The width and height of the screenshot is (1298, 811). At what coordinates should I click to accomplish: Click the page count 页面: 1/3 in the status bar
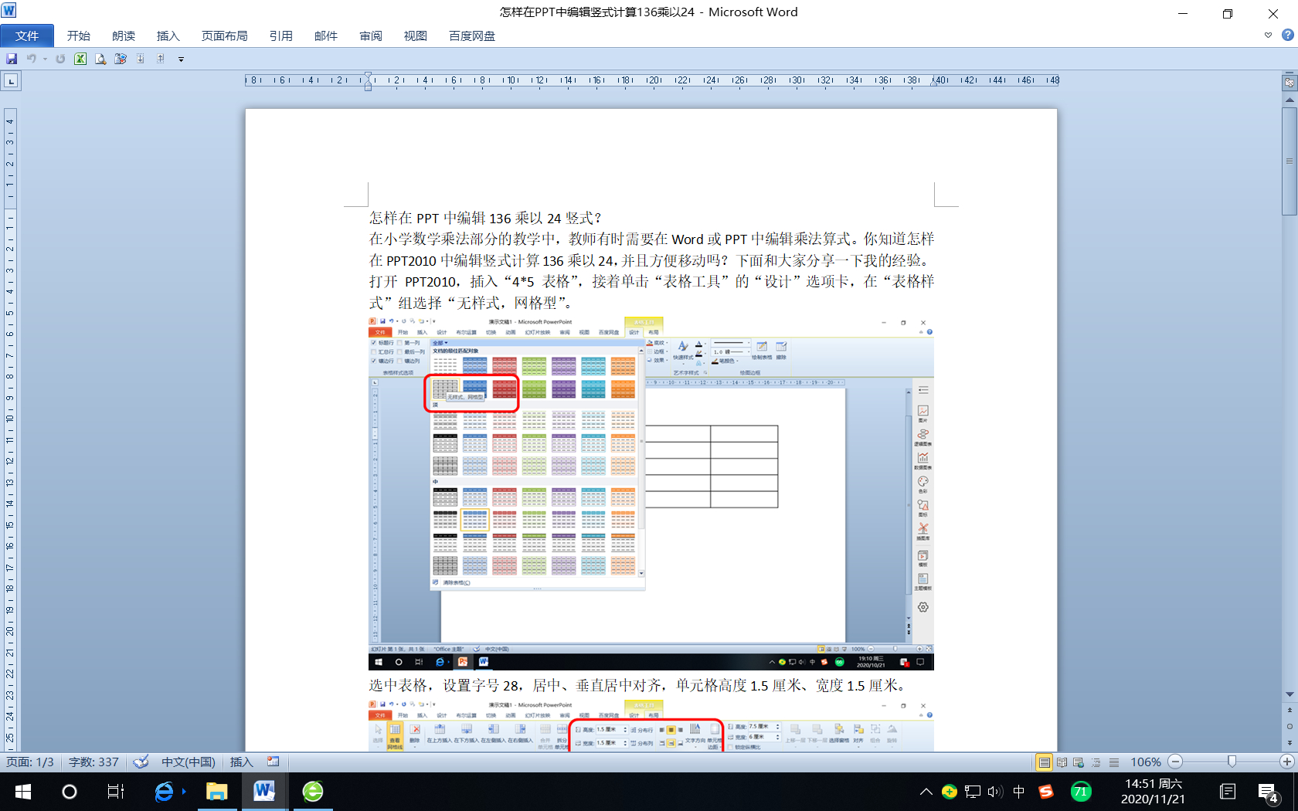pos(30,762)
